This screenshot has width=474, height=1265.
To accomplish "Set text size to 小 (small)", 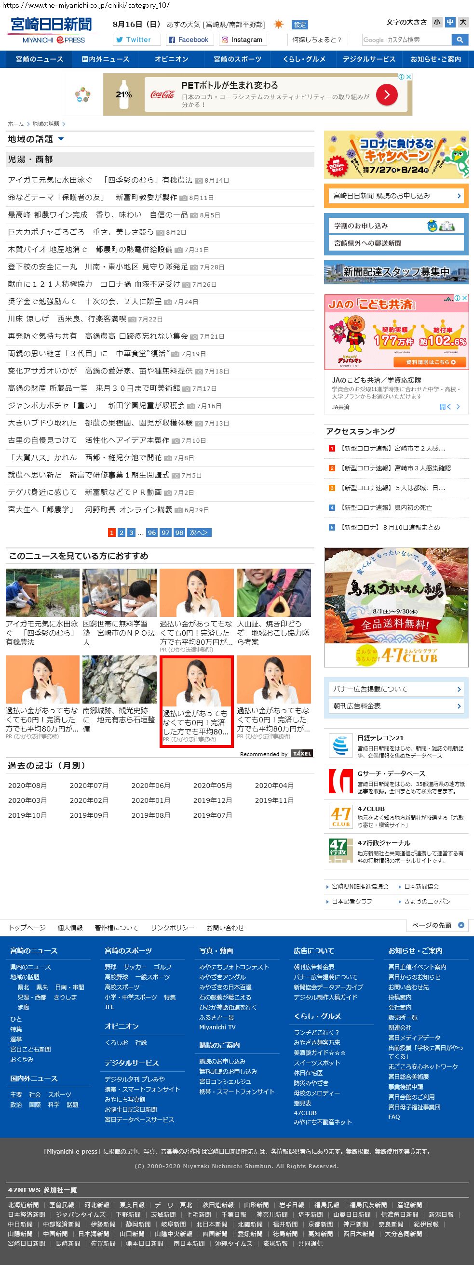I will (437, 22).
